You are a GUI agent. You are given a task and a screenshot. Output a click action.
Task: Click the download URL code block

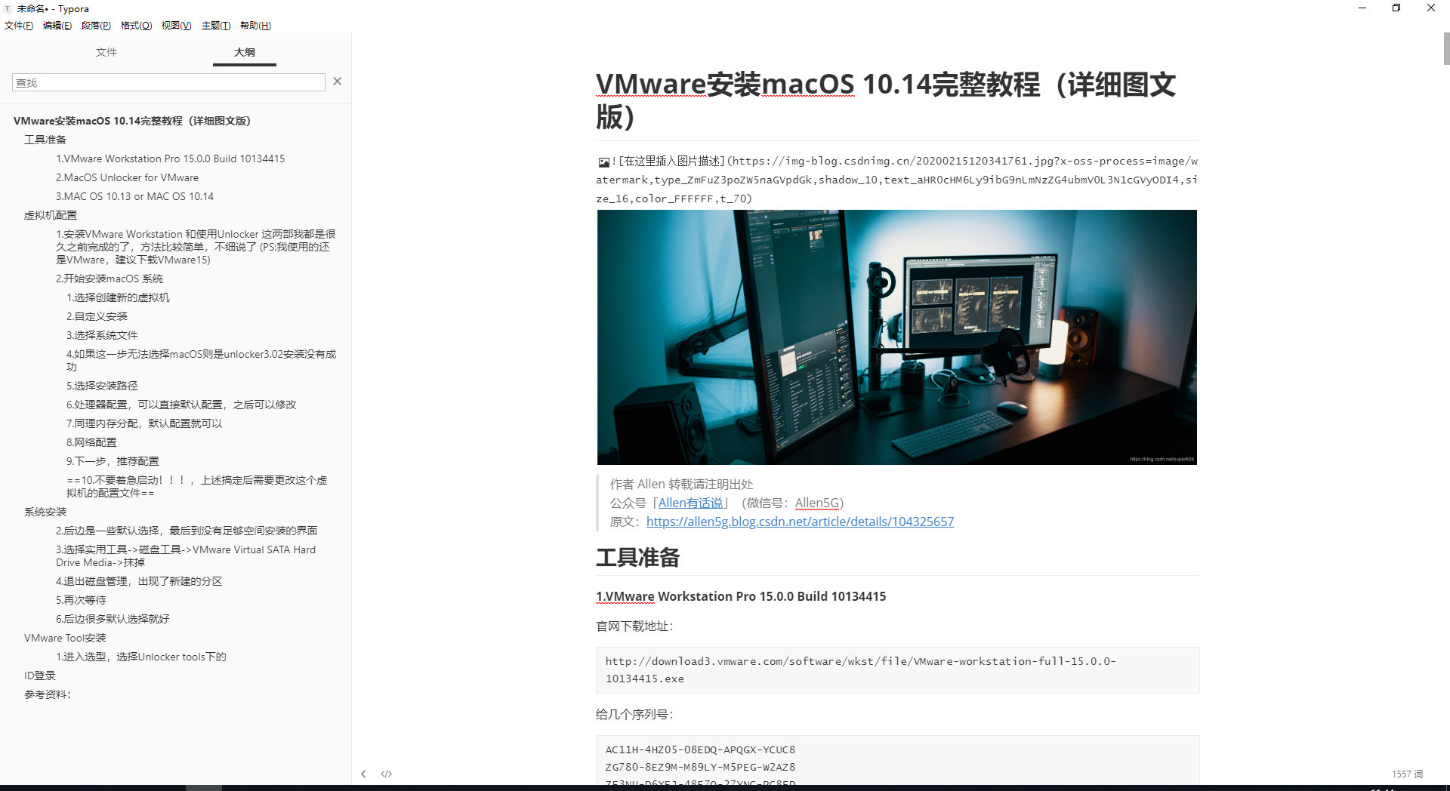click(x=897, y=670)
